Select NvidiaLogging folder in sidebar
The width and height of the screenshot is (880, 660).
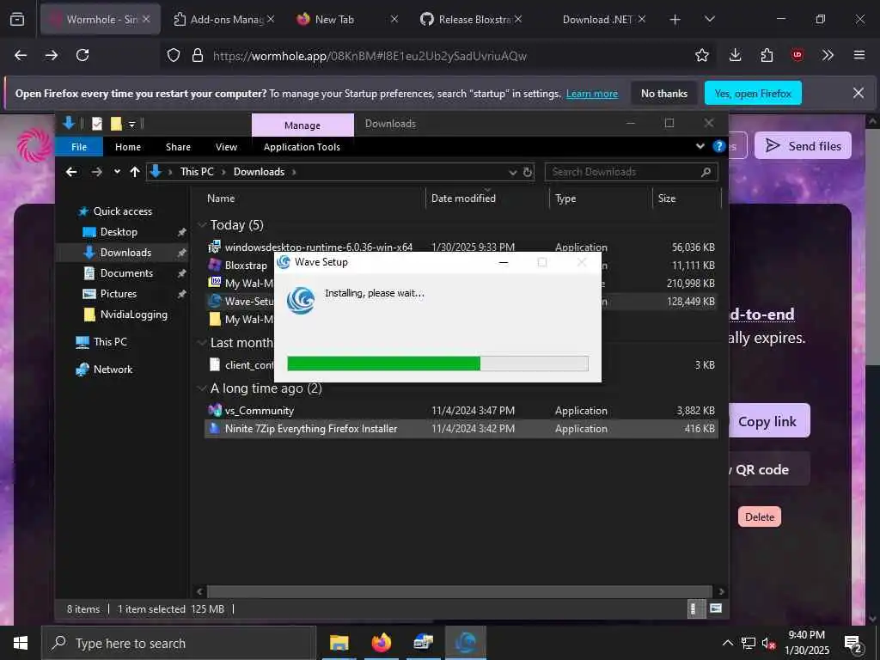tap(133, 315)
